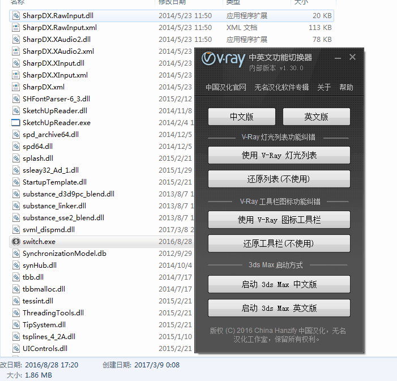397x381 pixels.
Task: Click the switch.exe round icon
Action: (16, 242)
